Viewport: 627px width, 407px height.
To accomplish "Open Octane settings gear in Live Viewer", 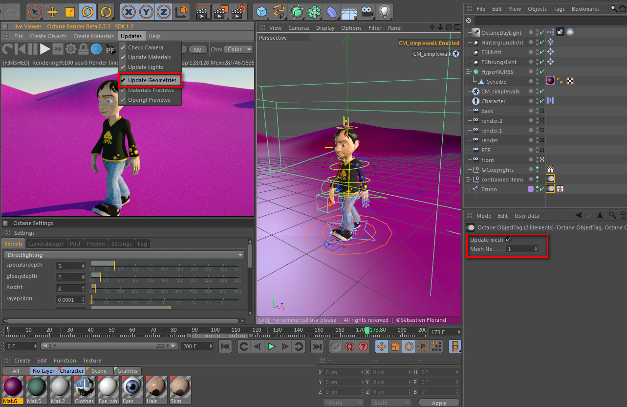I will pos(71,49).
